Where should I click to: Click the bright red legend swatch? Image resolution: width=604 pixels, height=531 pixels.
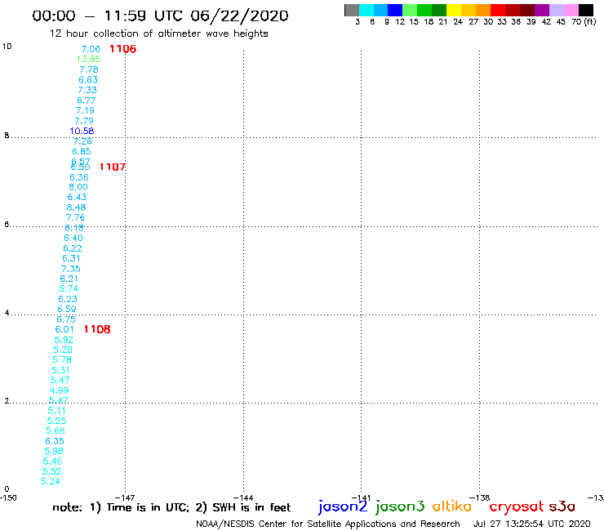pyautogui.click(x=498, y=10)
